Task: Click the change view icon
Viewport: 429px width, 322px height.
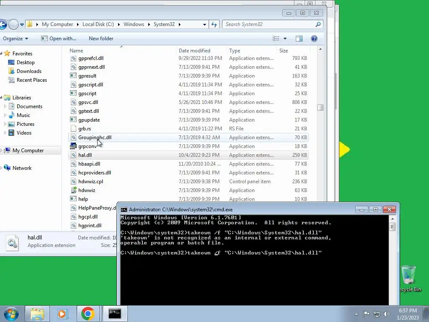Action: click(x=276, y=39)
